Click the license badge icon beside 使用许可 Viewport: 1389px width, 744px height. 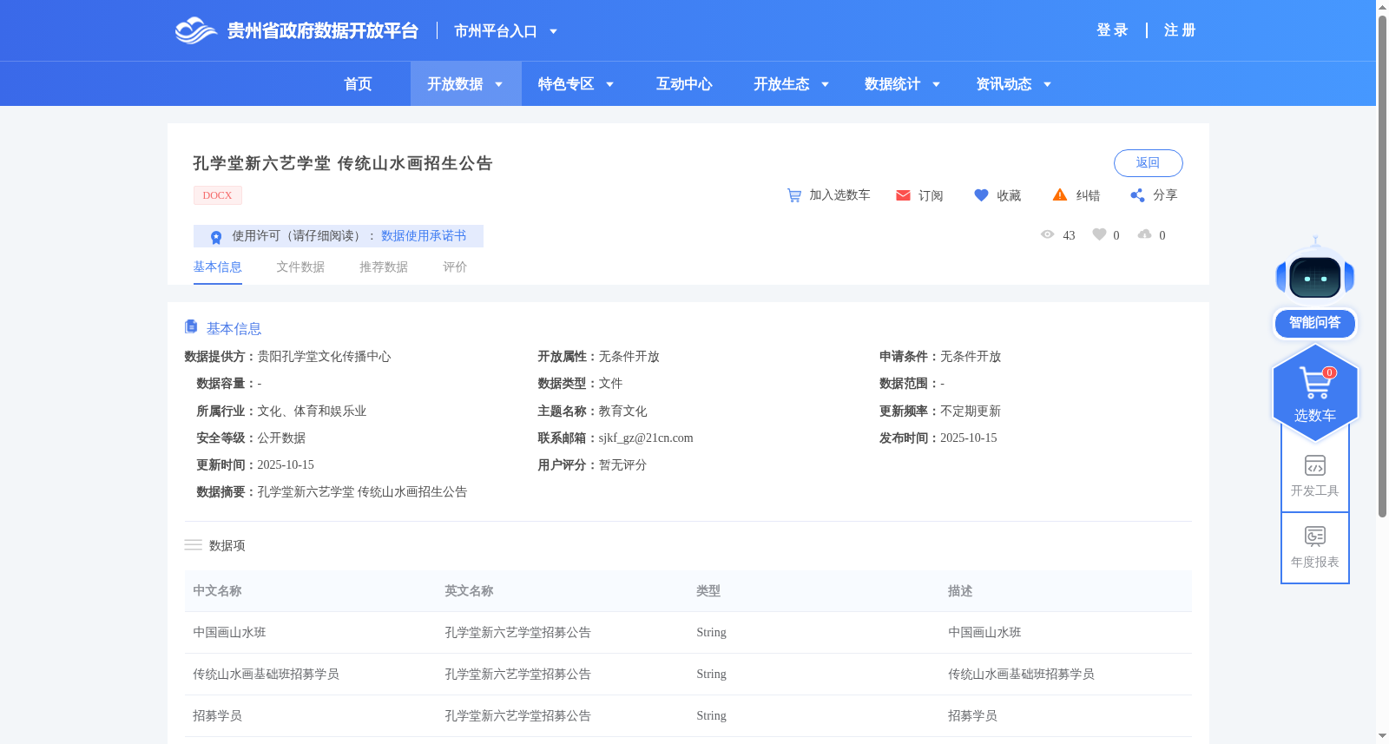coord(216,237)
